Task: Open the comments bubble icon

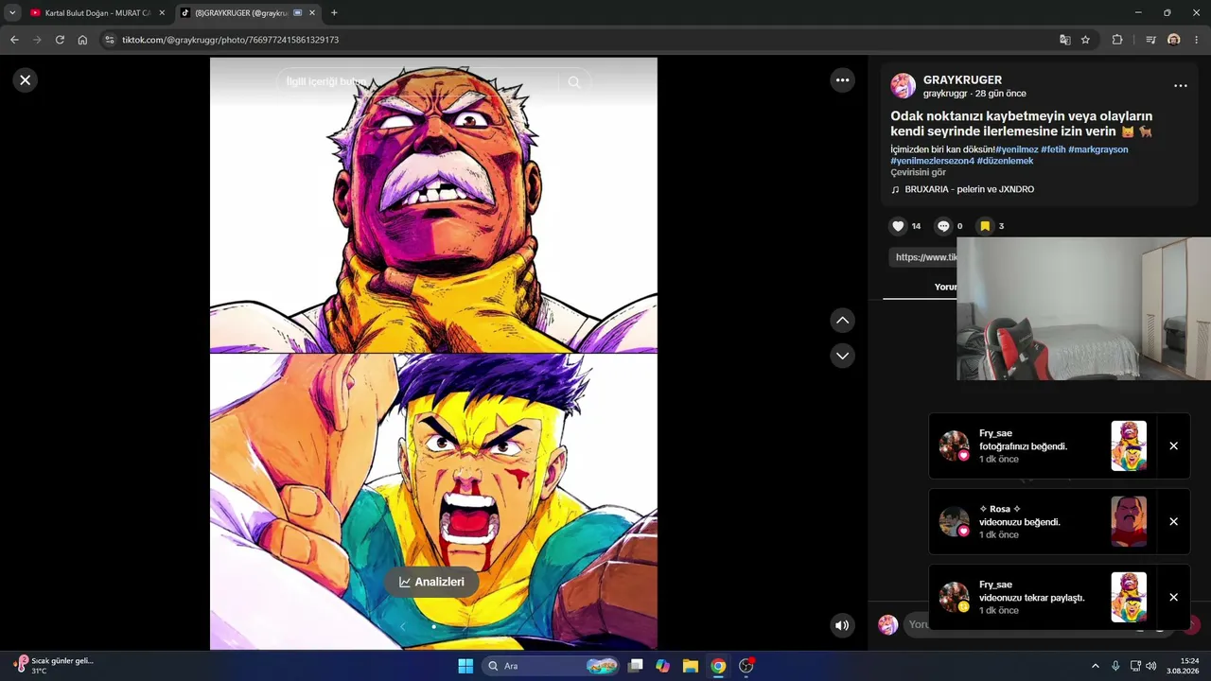Action: coord(943,226)
